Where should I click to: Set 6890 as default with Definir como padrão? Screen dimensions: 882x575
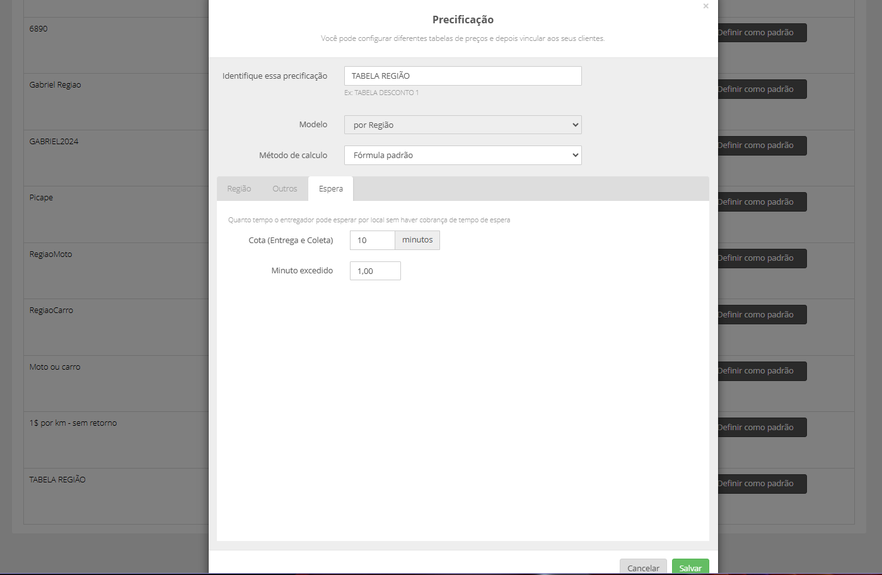click(762, 33)
